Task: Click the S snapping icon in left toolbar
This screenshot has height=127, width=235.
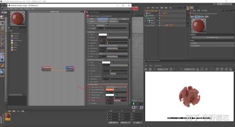Action: [2, 60]
